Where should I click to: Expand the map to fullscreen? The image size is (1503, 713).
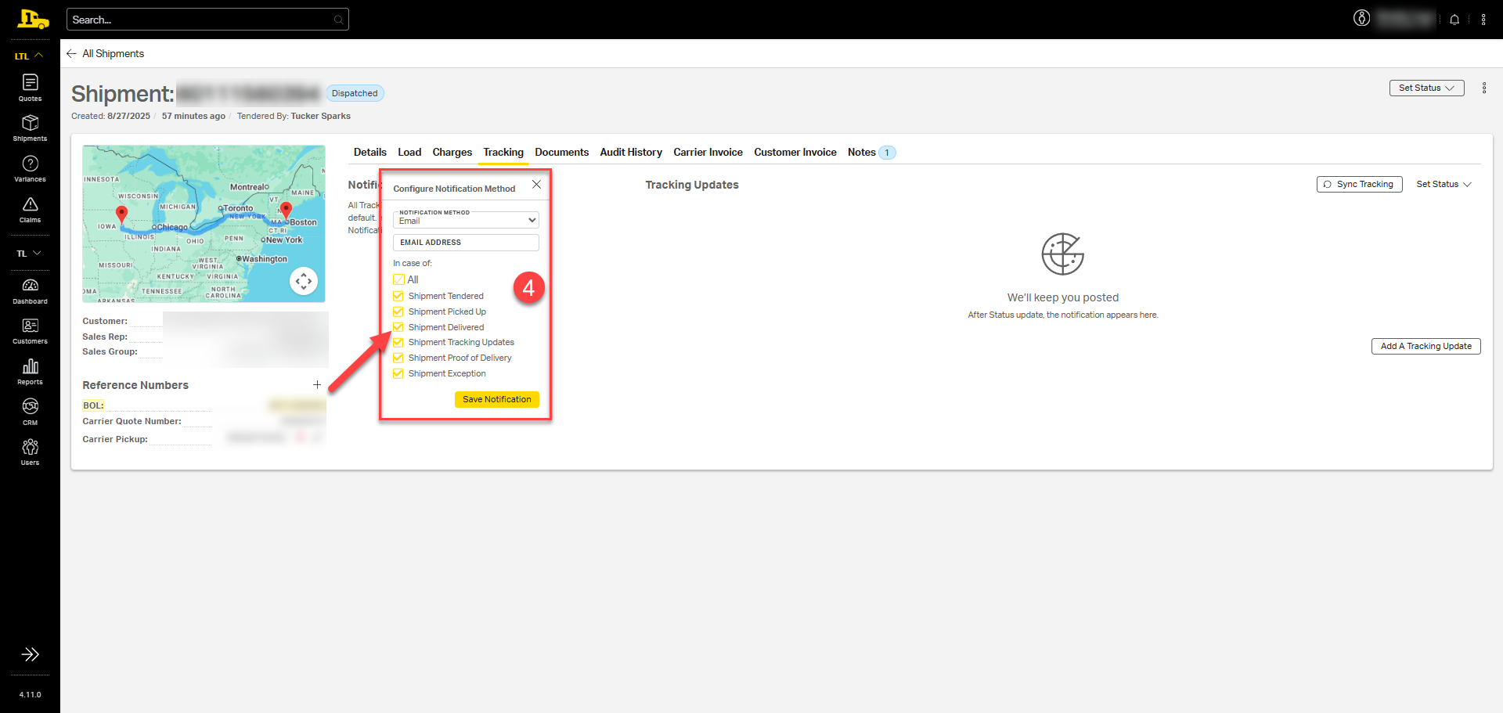304,281
